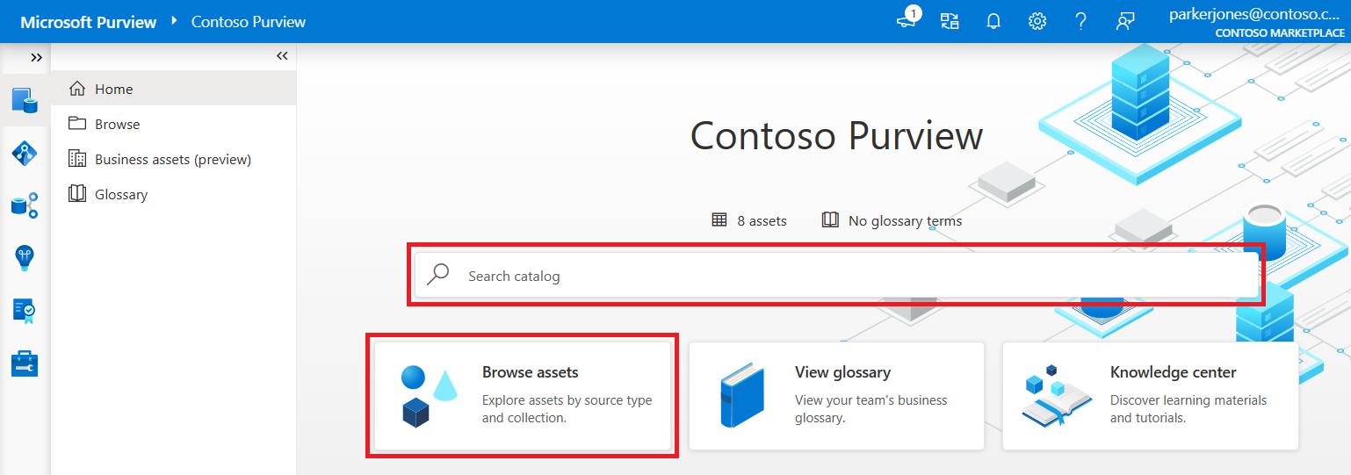Screen dimensions: 1351x475
Task: Open the settings gear icon
Action: pyautogui.click(x=1037, y=21)
